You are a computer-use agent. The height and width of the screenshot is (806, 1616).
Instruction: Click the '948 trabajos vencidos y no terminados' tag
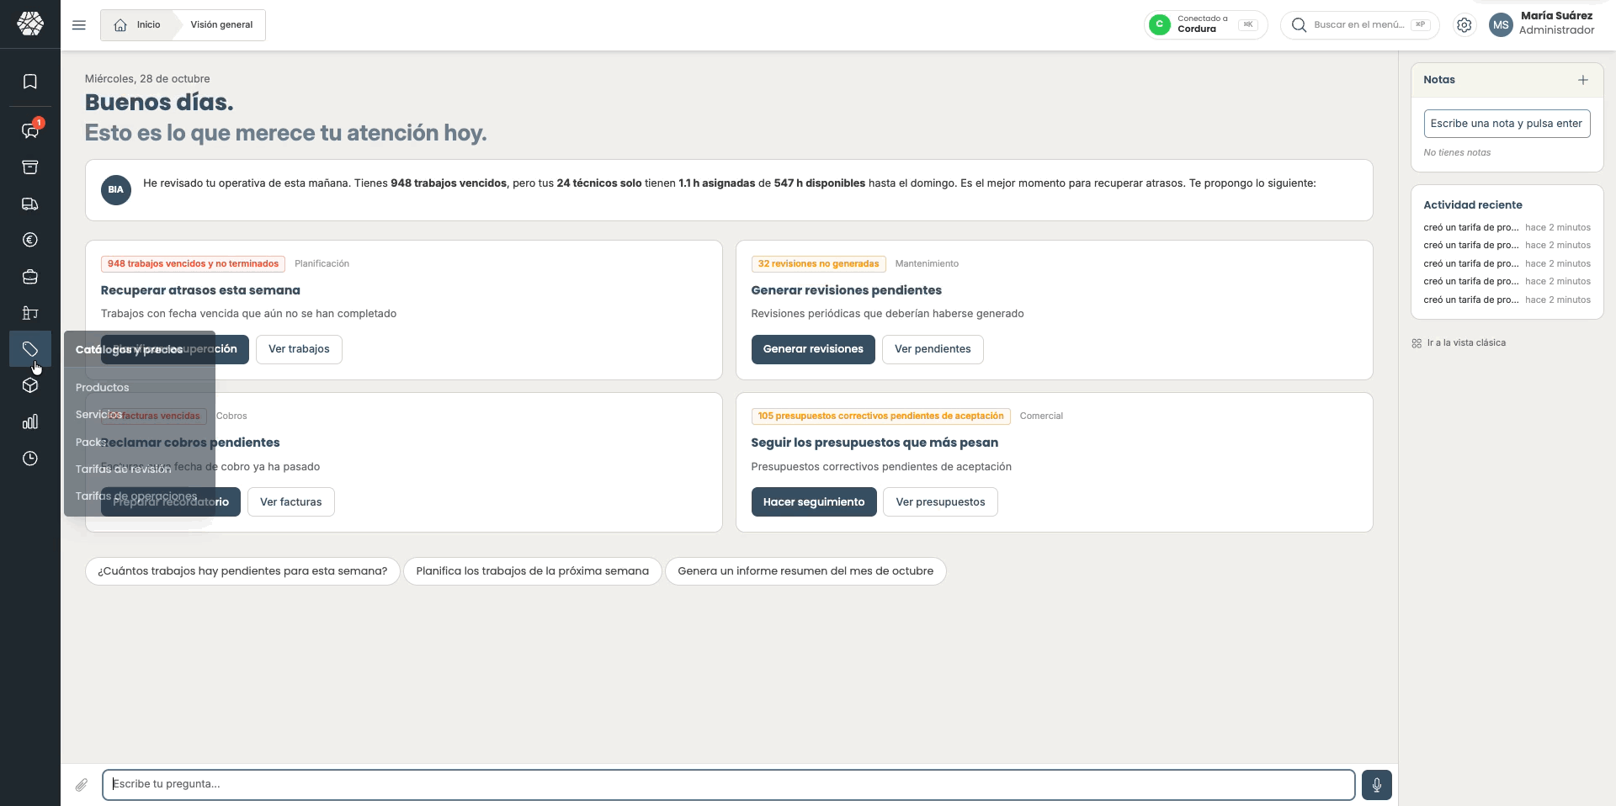pos(193,264)
